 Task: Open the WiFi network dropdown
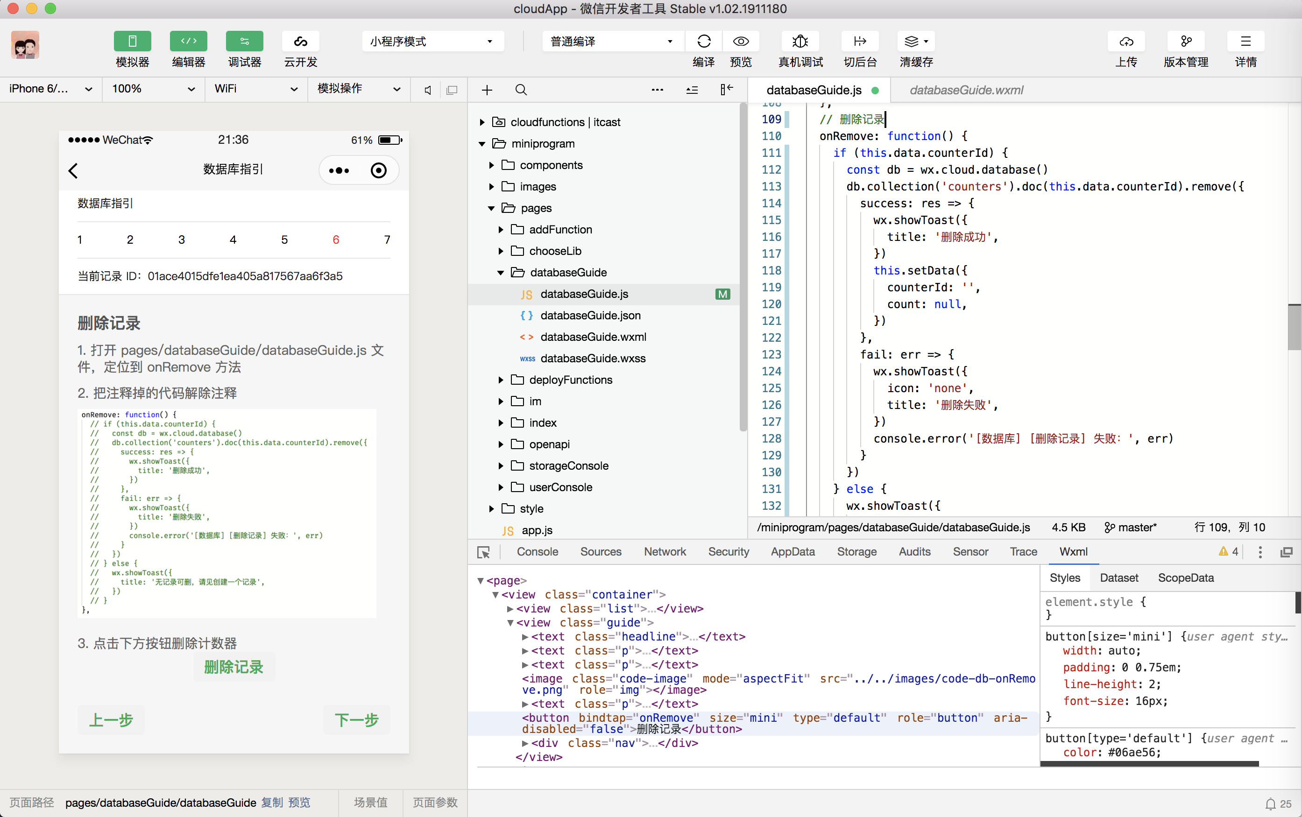[x=256, y=89]
